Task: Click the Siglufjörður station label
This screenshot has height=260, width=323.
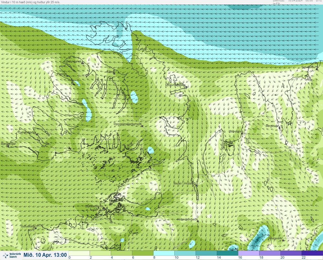Action: [x=308, y=67]
